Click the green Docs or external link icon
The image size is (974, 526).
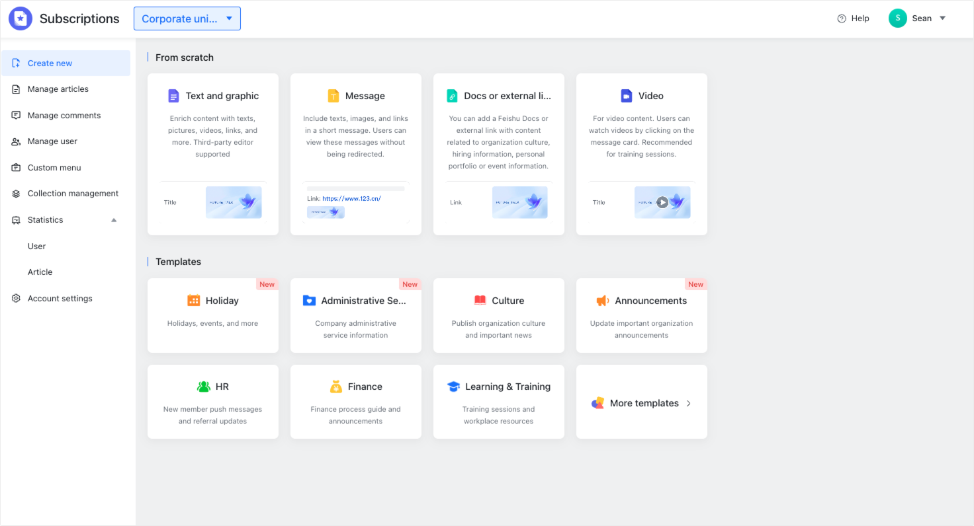point(453,96)
